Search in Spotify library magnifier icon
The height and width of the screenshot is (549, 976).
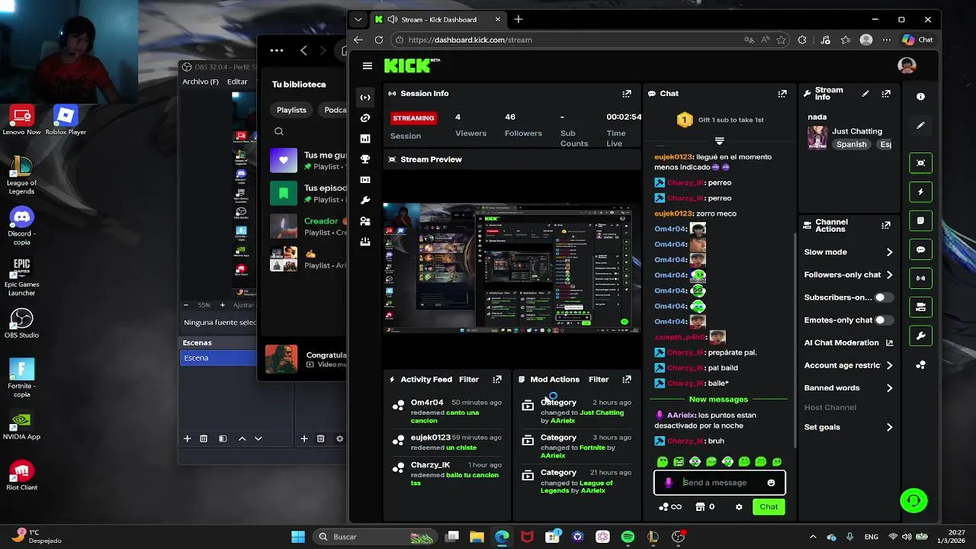tap(279, 132)
